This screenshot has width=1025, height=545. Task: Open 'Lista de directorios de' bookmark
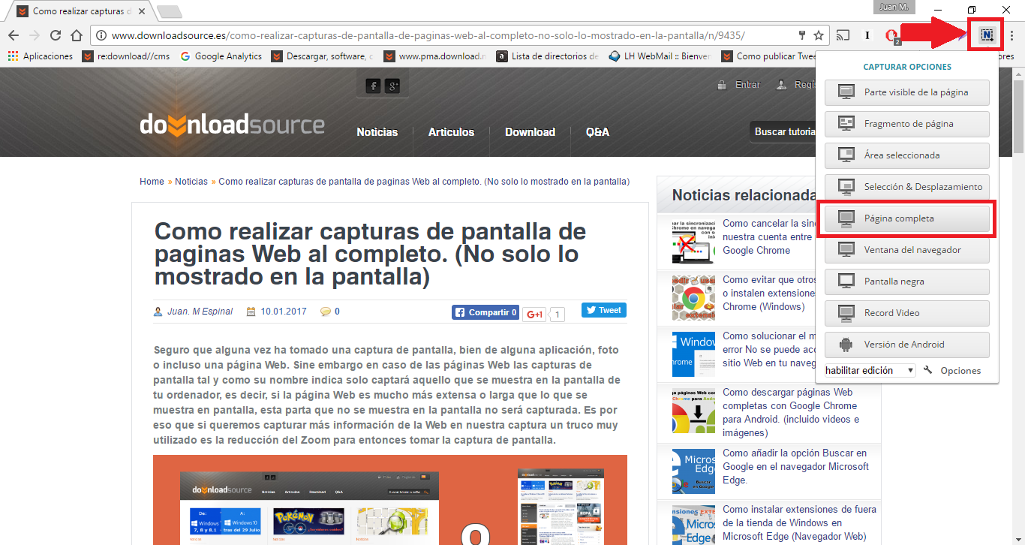(x=547, y=56)
